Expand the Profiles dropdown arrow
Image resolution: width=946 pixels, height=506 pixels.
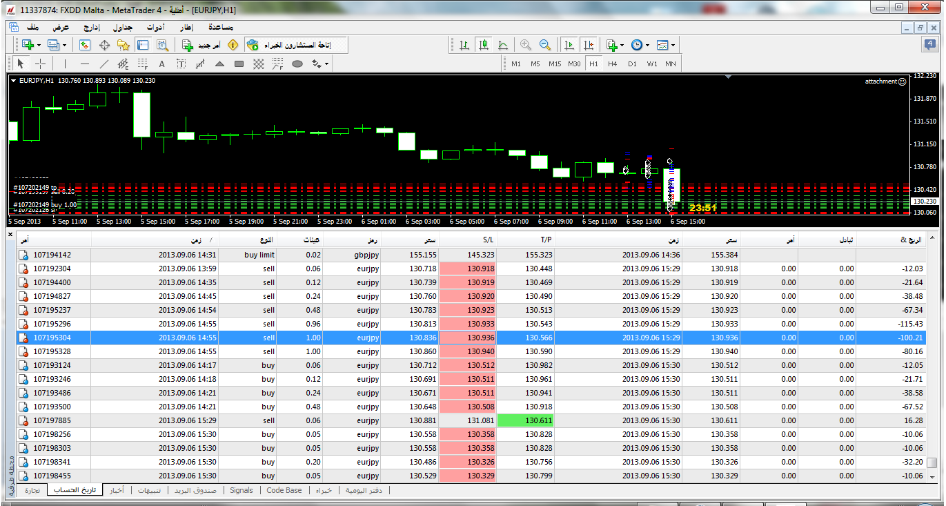(66, 45)
